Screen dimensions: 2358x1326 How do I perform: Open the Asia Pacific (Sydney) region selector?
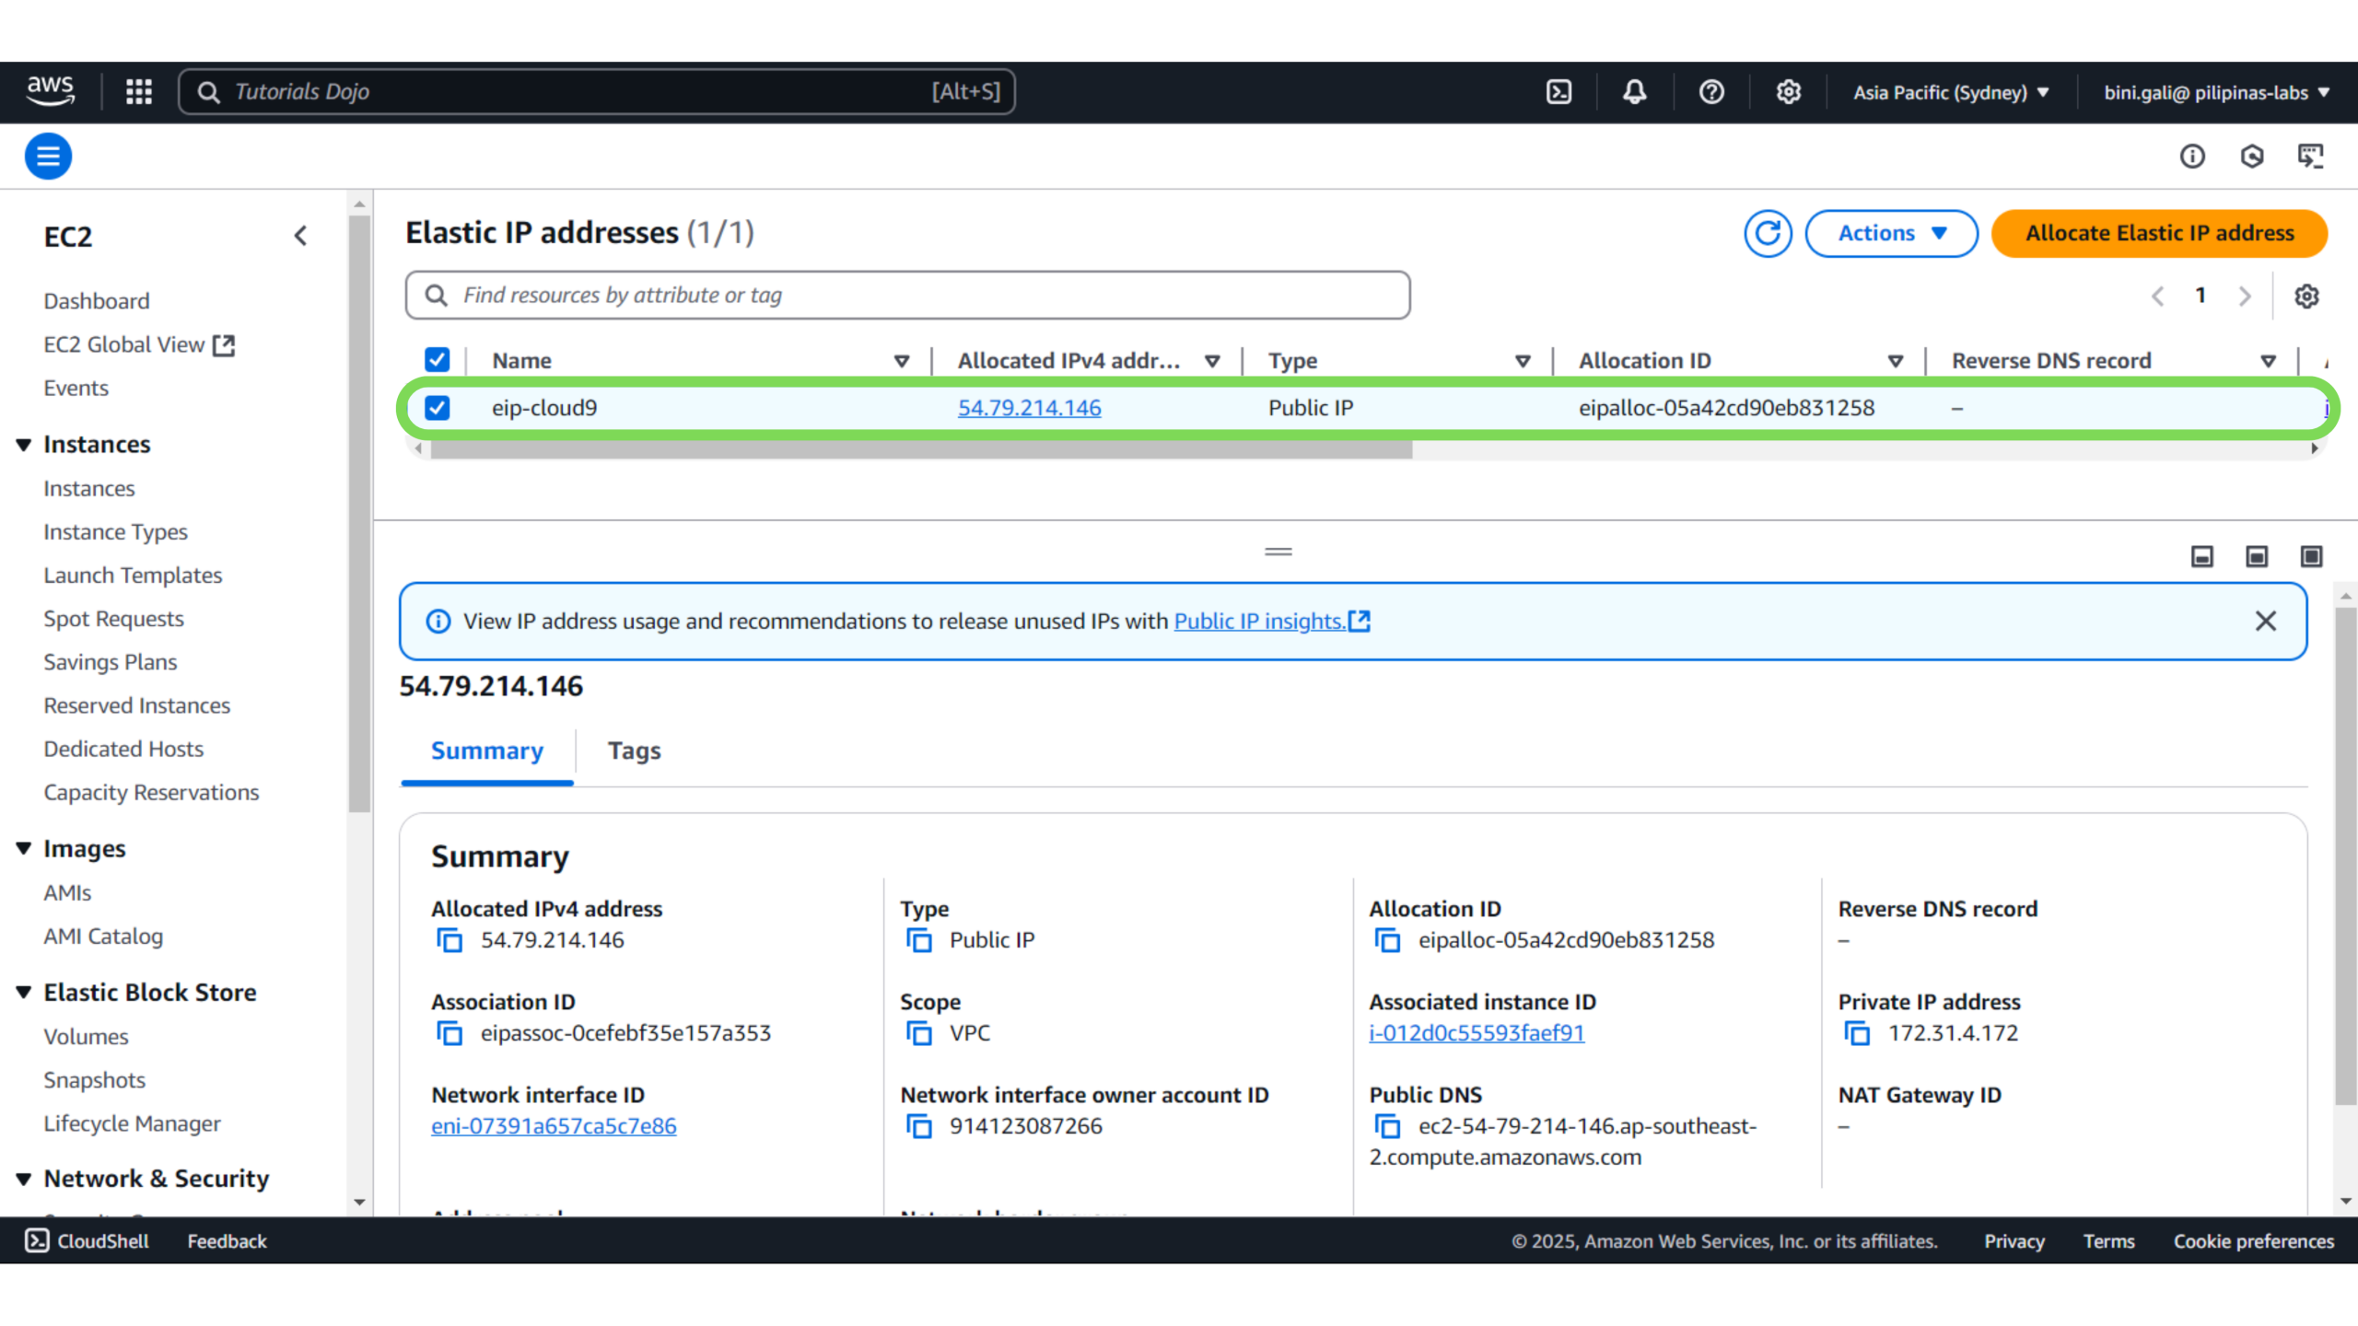pos(1951,92)
